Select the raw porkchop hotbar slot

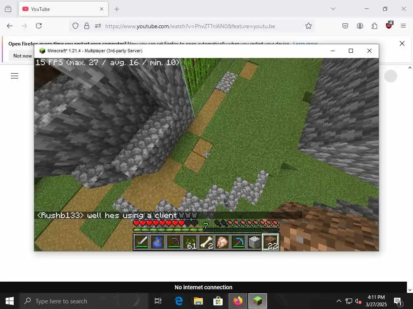[x=222, y=242]
